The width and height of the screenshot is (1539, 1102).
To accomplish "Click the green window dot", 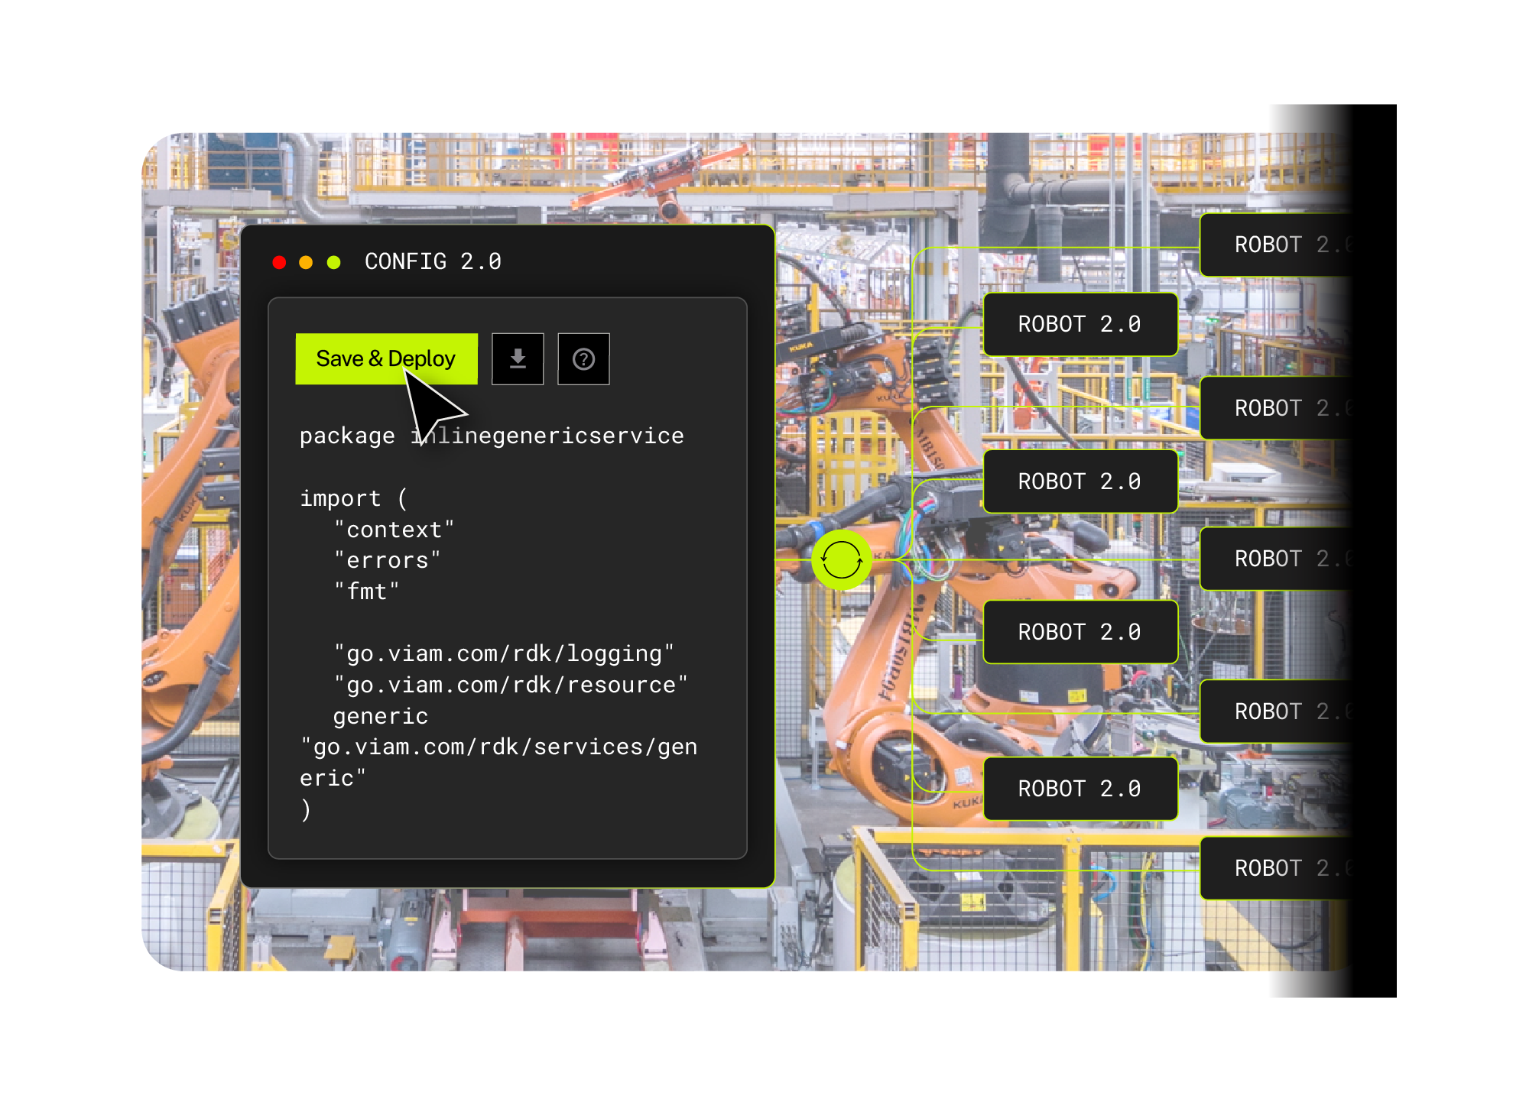I will tap(333, 262).
